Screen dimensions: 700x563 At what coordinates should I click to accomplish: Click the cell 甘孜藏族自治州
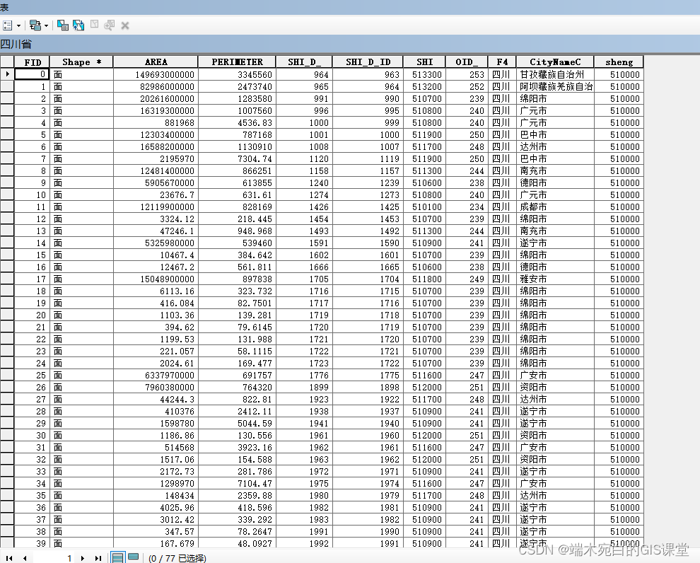click(x=555, y=74)
